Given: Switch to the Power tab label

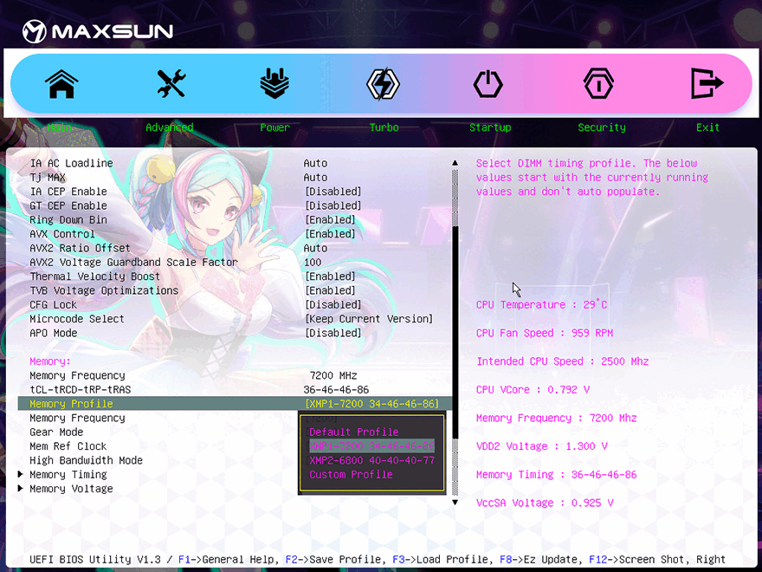Looking at the screenshot, I should pos(274,127).
